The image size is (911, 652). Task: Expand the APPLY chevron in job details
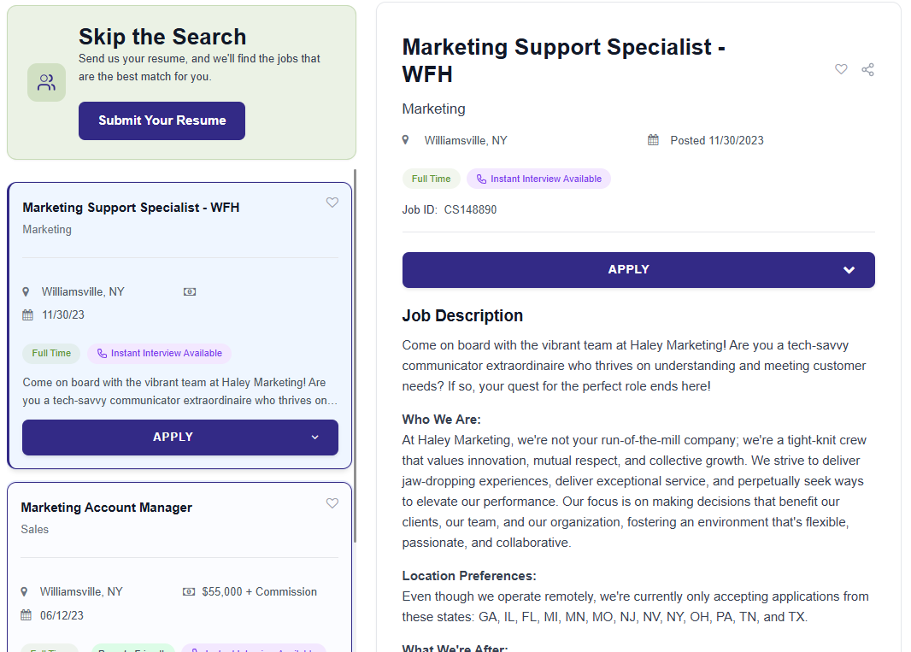[849, 270]
